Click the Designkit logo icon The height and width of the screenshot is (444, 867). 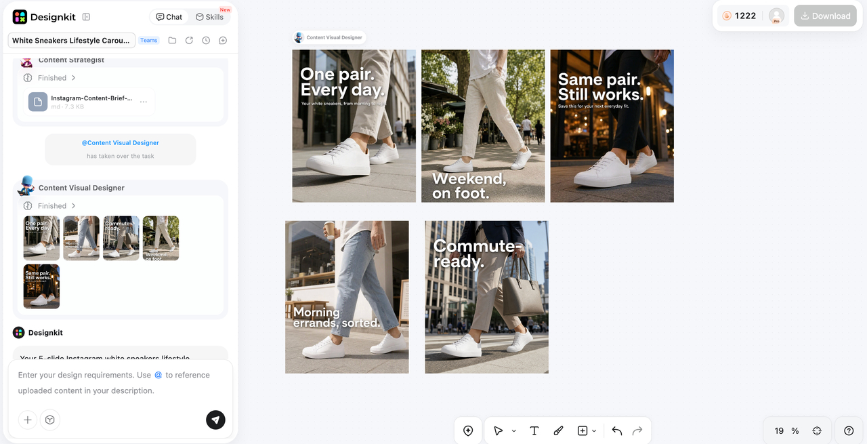coord(20,17)
